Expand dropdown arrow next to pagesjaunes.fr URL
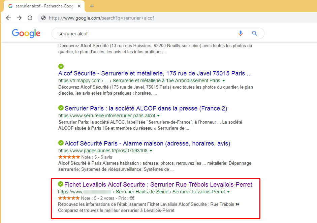The image size is (317, 223). tap(151, 151)
